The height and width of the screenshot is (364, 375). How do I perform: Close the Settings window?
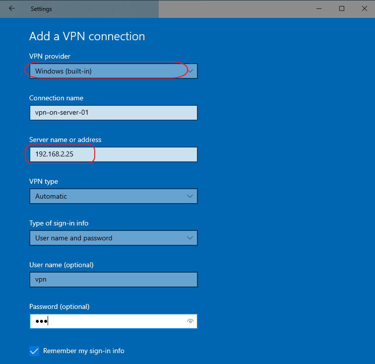(364, 8)
